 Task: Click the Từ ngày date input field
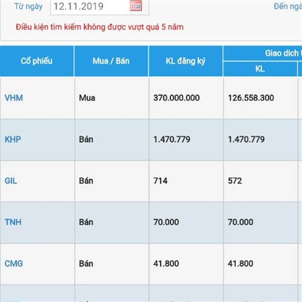click(x=99, y=7)
